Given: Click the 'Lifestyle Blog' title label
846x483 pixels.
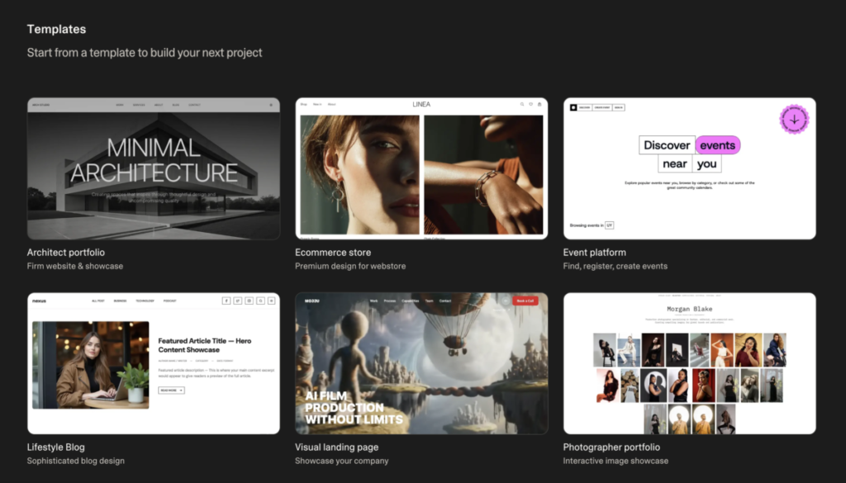Looking at the screenshot, I should [x=56, y=447].
